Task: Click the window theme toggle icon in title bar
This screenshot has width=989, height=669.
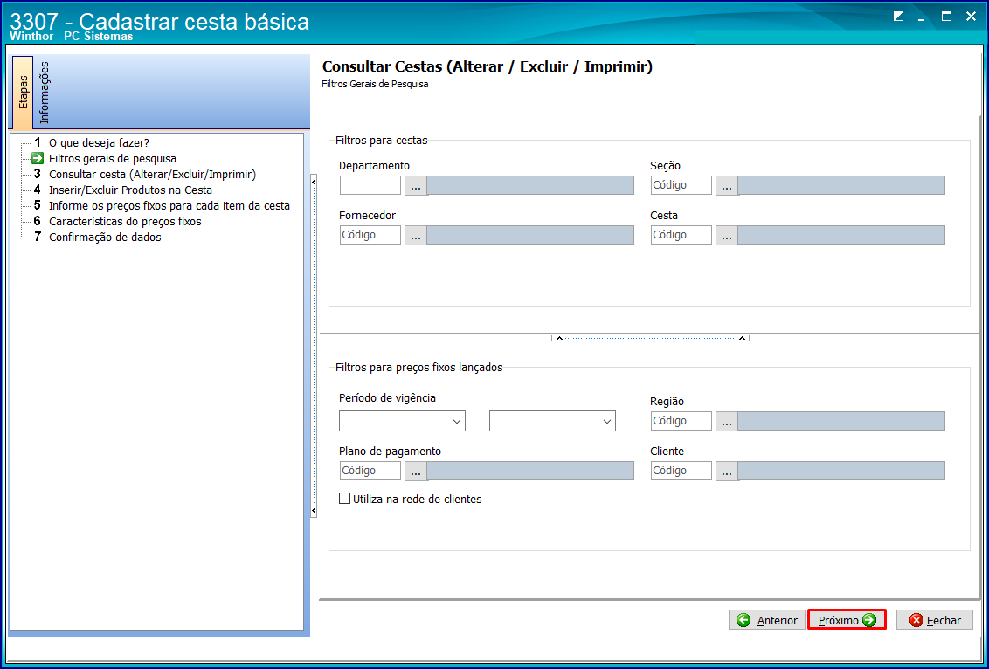Action: point(899,17)
